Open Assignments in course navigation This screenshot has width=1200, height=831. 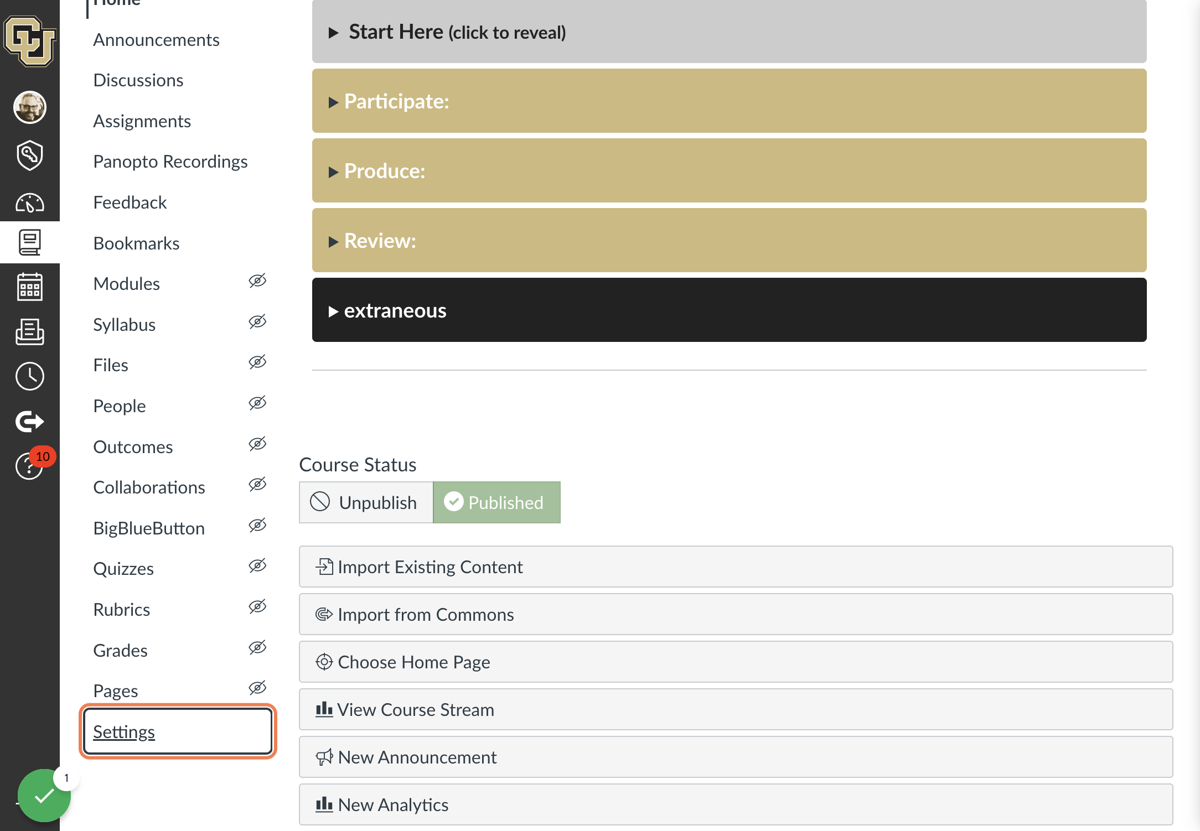click(x=142, y=121)
